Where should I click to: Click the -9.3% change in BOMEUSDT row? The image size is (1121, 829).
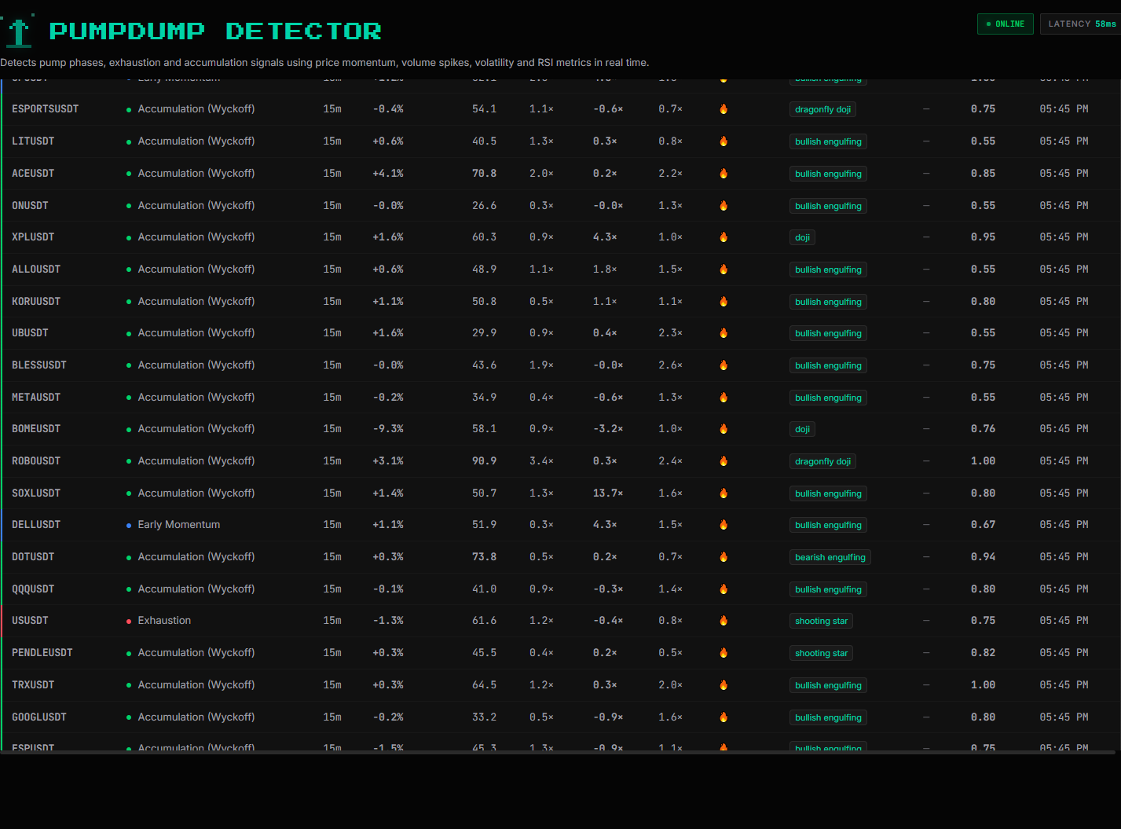pos(388,429)
